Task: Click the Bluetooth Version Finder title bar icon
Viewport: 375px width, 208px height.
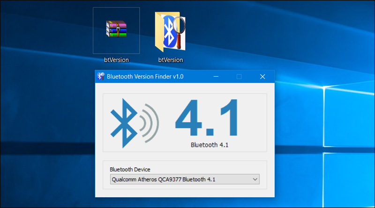Action: (101, 76)
